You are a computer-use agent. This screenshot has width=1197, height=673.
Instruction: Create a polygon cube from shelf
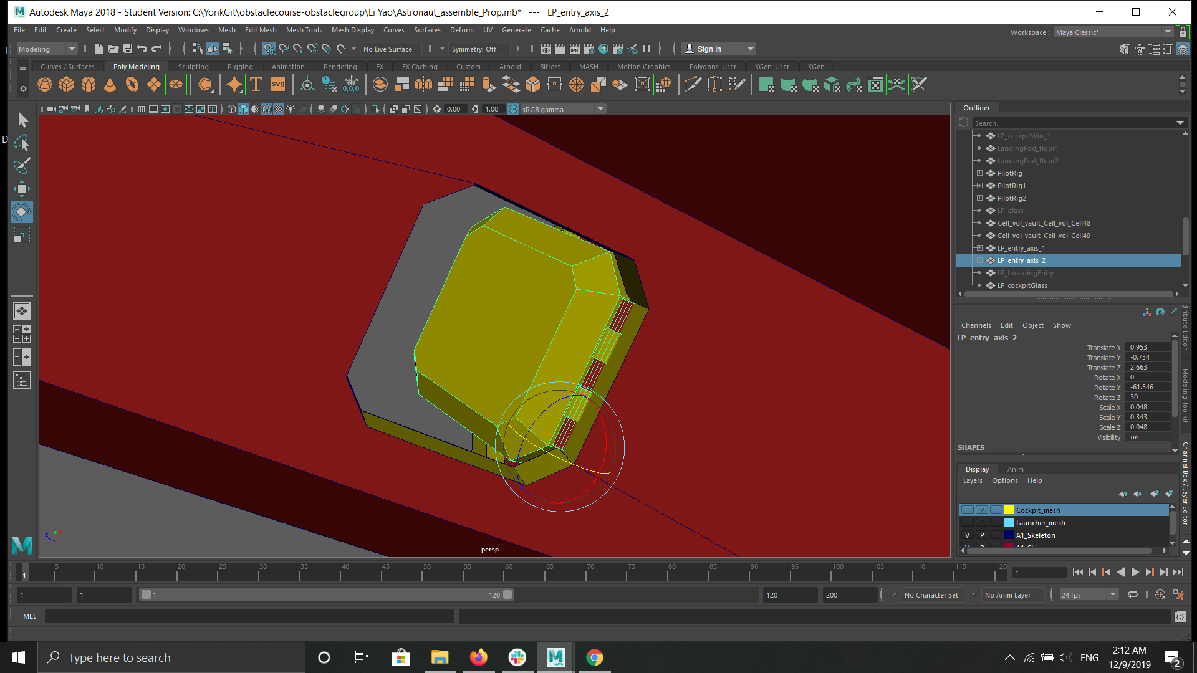tap(66, 84)
